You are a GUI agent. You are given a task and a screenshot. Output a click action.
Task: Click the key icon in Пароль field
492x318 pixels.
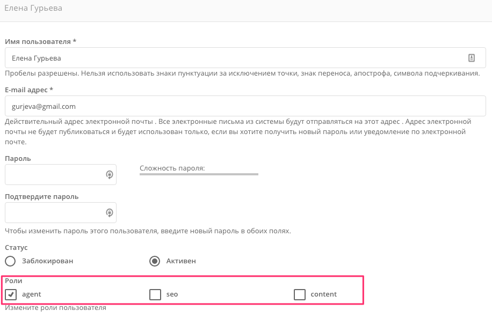(109, 174)
